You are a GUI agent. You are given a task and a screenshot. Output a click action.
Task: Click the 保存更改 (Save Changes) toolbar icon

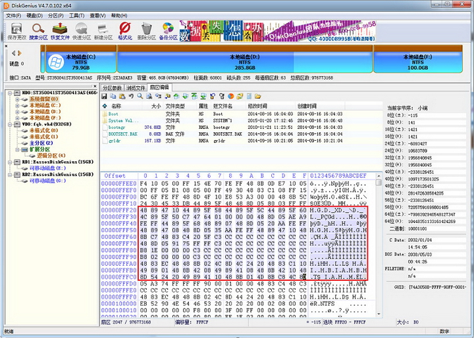(16, 30)
